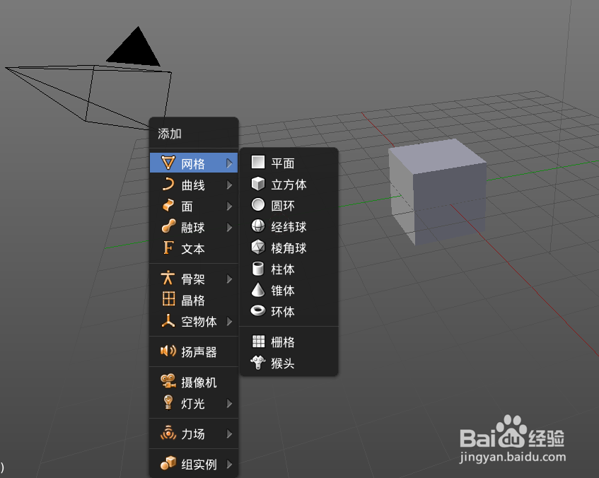This screenshot has width=599, height=478.
Task: Click the metaball icon beside 融球
Action: pos(168,226)
